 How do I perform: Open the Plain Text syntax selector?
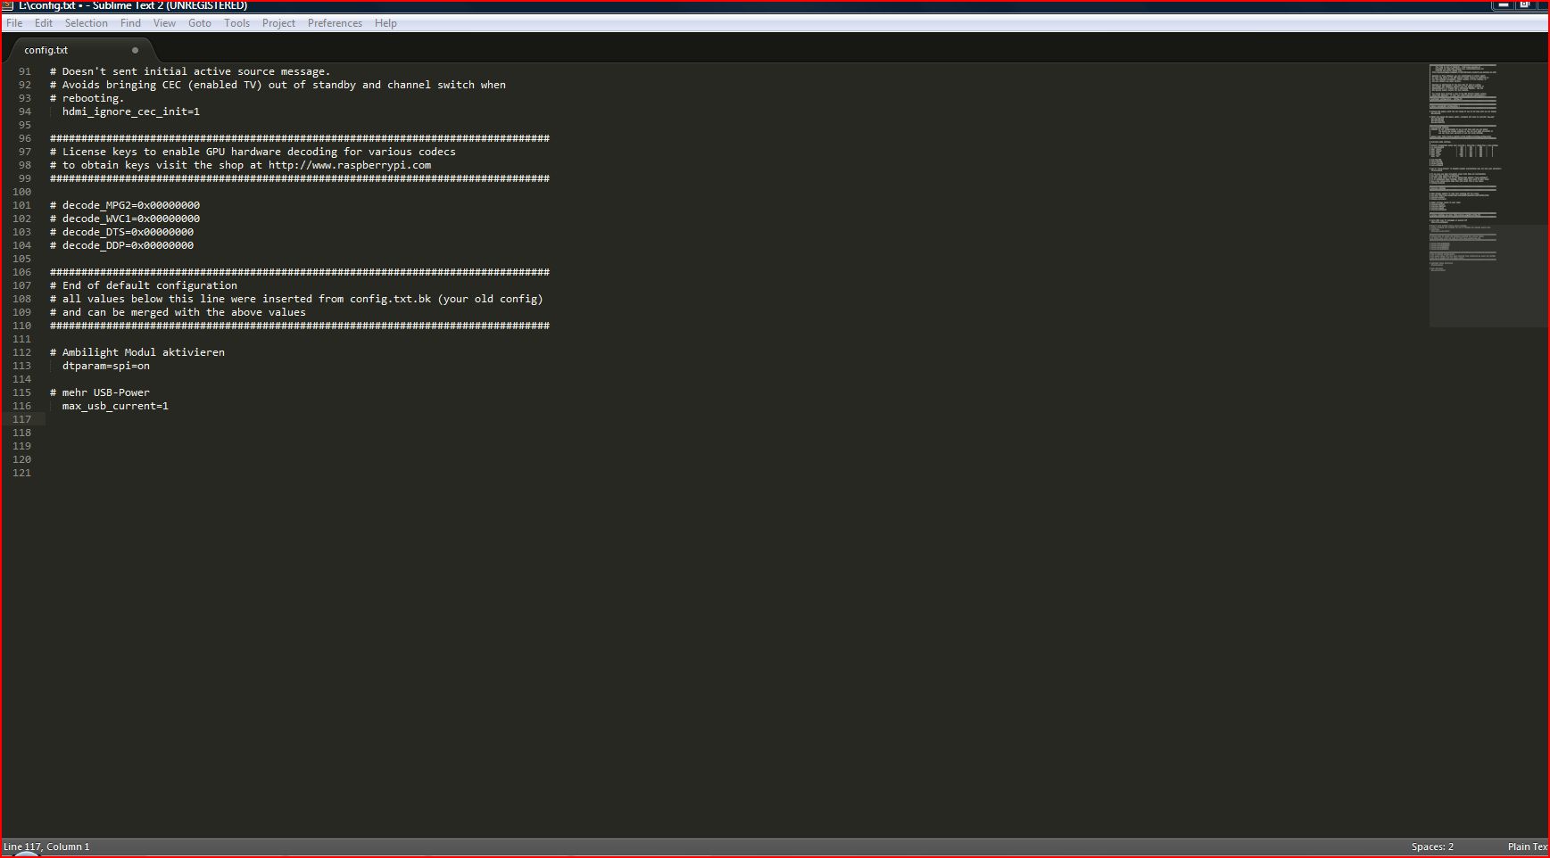[1527, 846]
